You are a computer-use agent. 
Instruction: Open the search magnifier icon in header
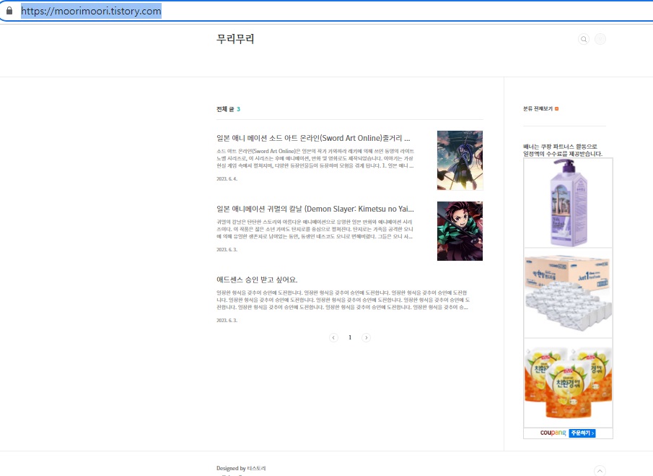click(584, 39)
